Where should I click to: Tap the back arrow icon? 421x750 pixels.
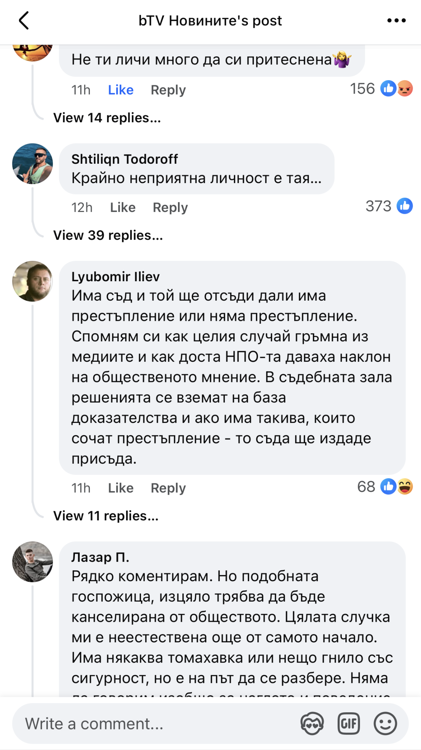coord(24,21)
